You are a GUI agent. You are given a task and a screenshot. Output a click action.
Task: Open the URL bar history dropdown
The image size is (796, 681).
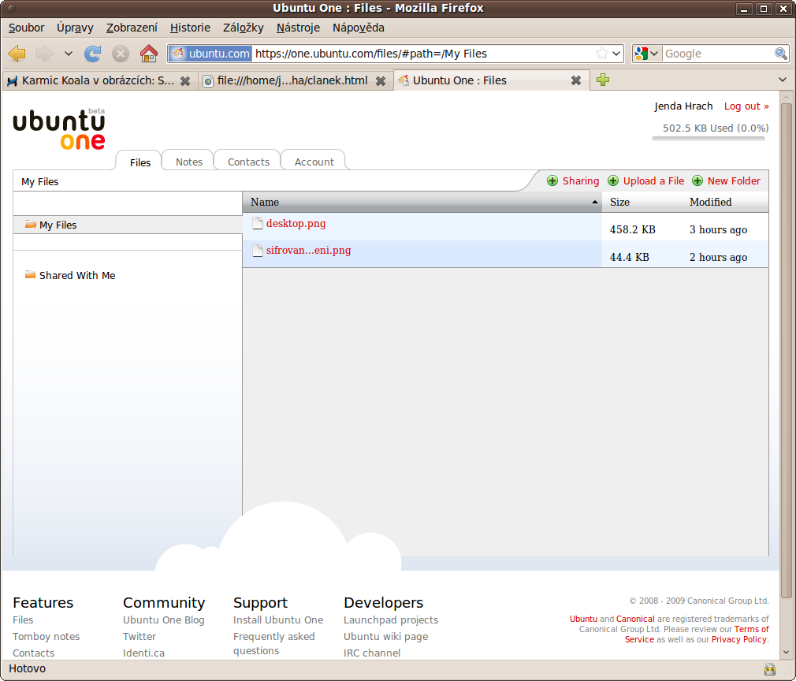[x=616, y=54]
